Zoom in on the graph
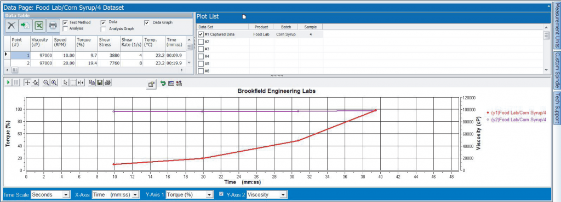This screenshot has width=561, height=202. coord(54,82)
